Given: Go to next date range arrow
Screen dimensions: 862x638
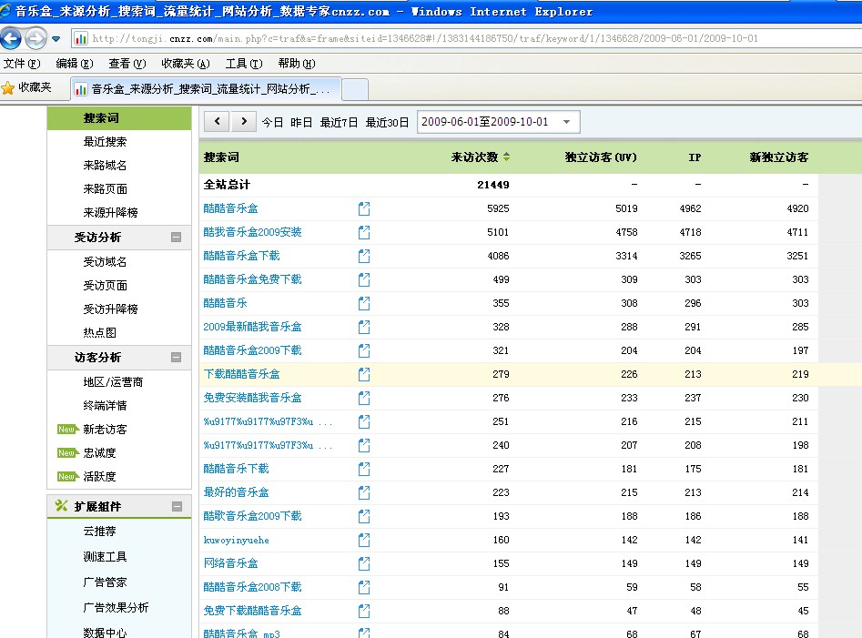Looking at the screenshot, I should tap(244, 121).
